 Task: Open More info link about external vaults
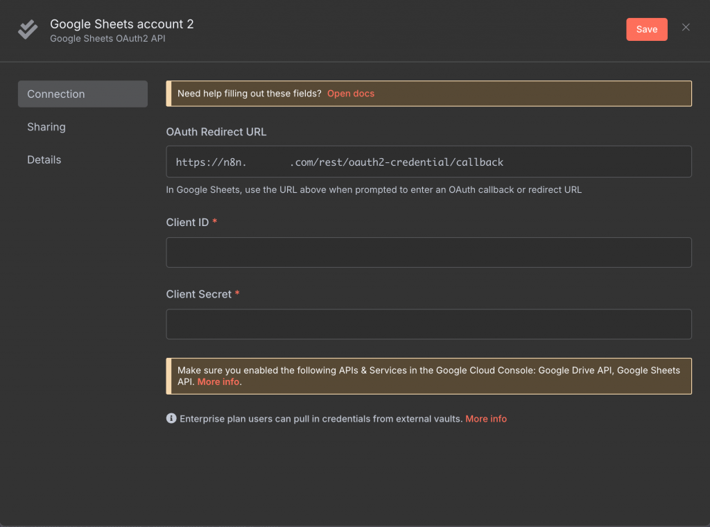tap(486, 419)
